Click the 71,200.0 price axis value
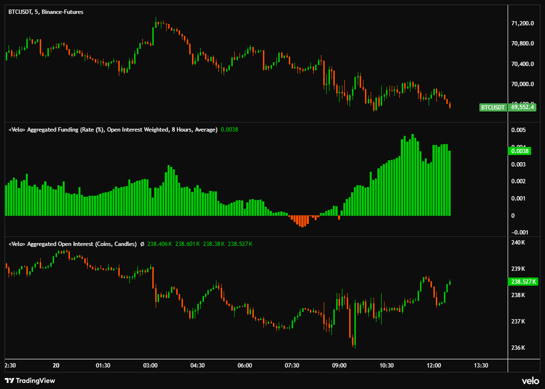 coord(522,23)
